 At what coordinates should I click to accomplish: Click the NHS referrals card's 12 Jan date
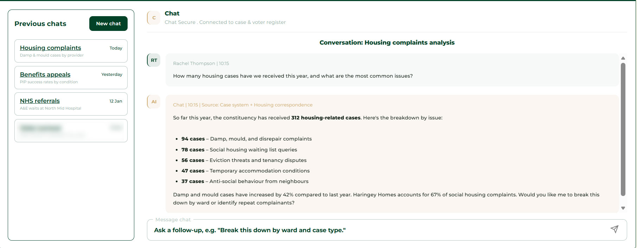[116, 101]
